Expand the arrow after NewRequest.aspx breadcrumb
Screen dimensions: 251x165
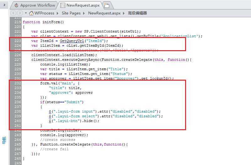coord(124,13)
